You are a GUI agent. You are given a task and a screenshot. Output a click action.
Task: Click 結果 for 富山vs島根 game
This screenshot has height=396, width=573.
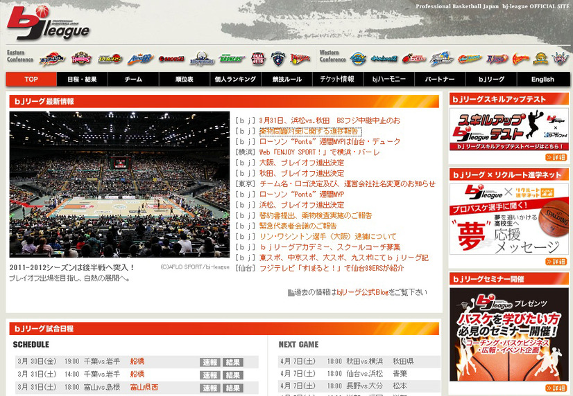coord(233,388)
